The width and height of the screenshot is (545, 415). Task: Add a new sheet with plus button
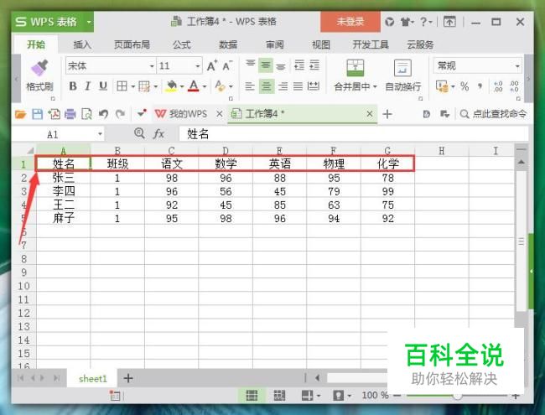pyautogui.click(x=128, y=378)
